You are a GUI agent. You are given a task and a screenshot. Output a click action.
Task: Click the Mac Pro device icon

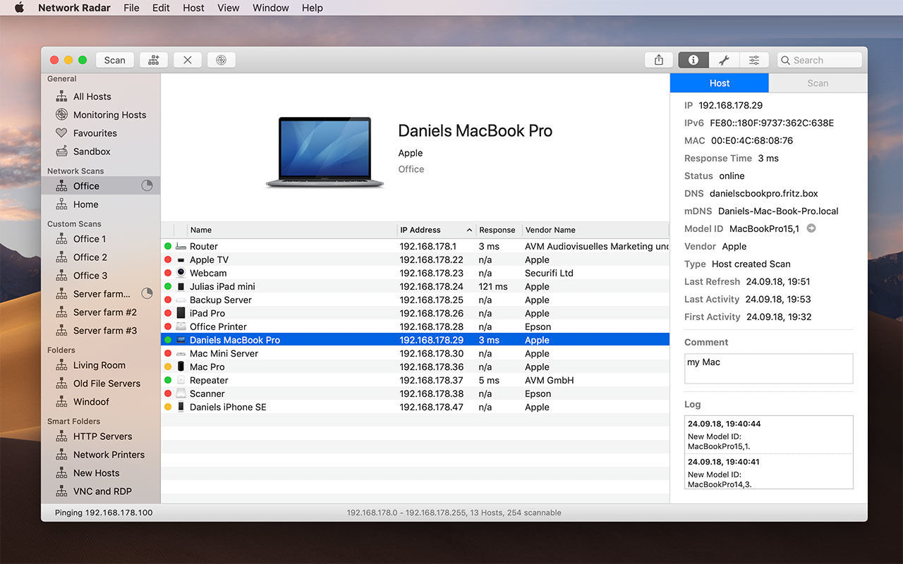[181, 367]
